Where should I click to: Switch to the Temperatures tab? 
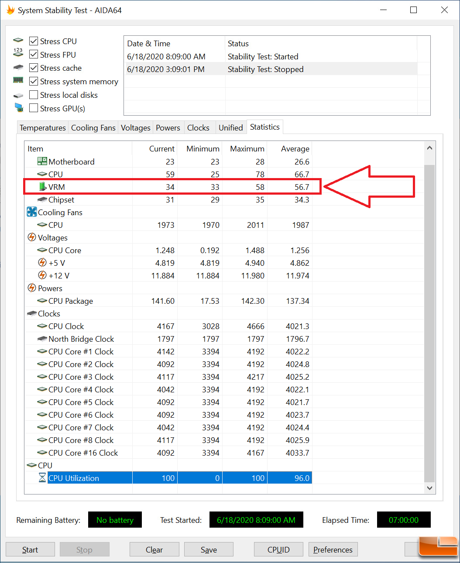[x=43, y=127]
